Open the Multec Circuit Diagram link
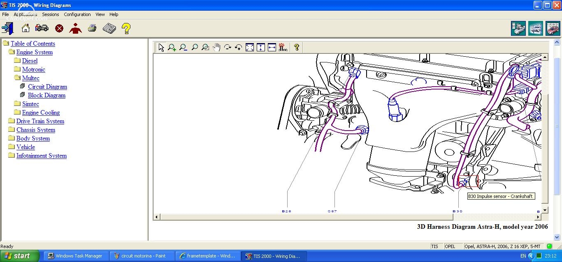 point(47,87)
